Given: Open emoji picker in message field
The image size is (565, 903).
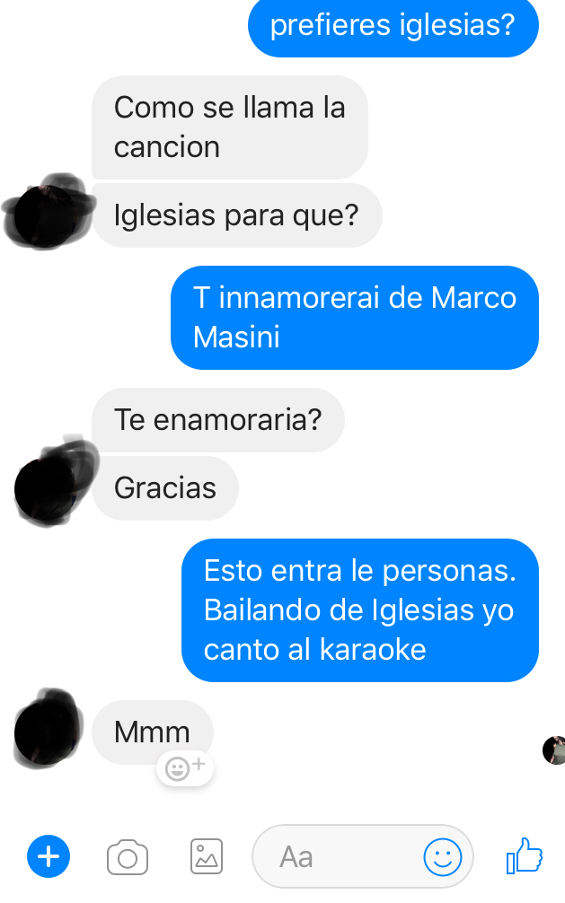Looking at the screenshot, I should pyautogui.click(x=442, y=857).
